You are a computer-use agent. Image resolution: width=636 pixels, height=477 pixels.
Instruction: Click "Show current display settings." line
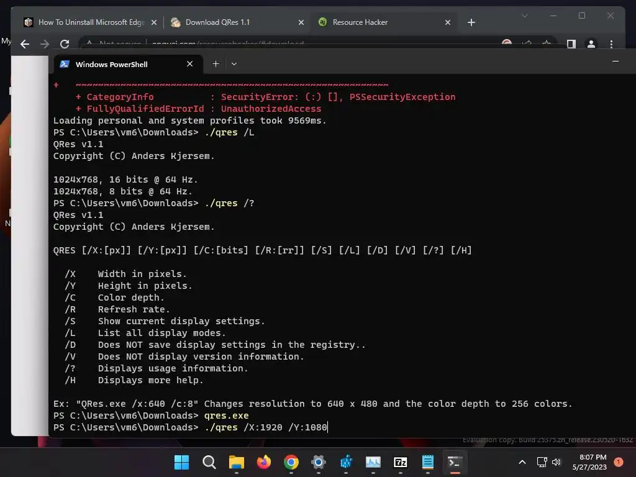click(x=181, y=321)
